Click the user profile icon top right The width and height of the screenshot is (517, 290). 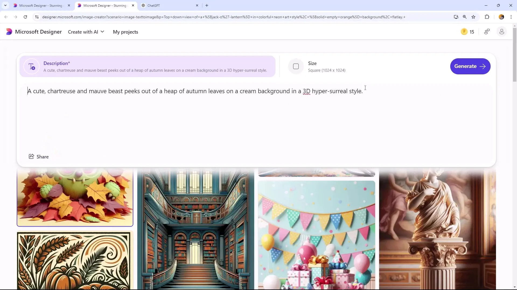(502, 31)
